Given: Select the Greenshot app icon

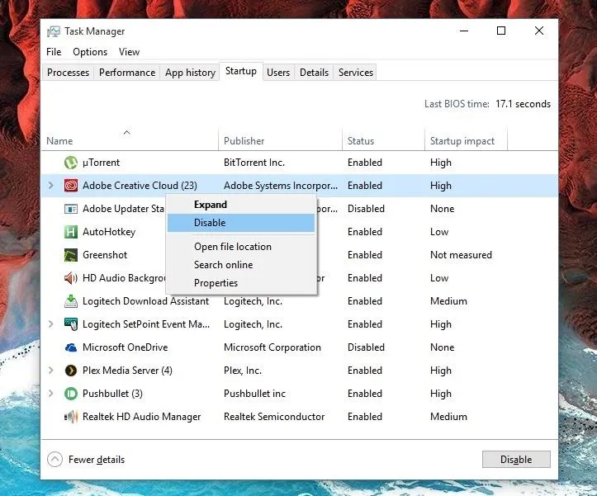Looking at the screenshot, I should point(71,255).
